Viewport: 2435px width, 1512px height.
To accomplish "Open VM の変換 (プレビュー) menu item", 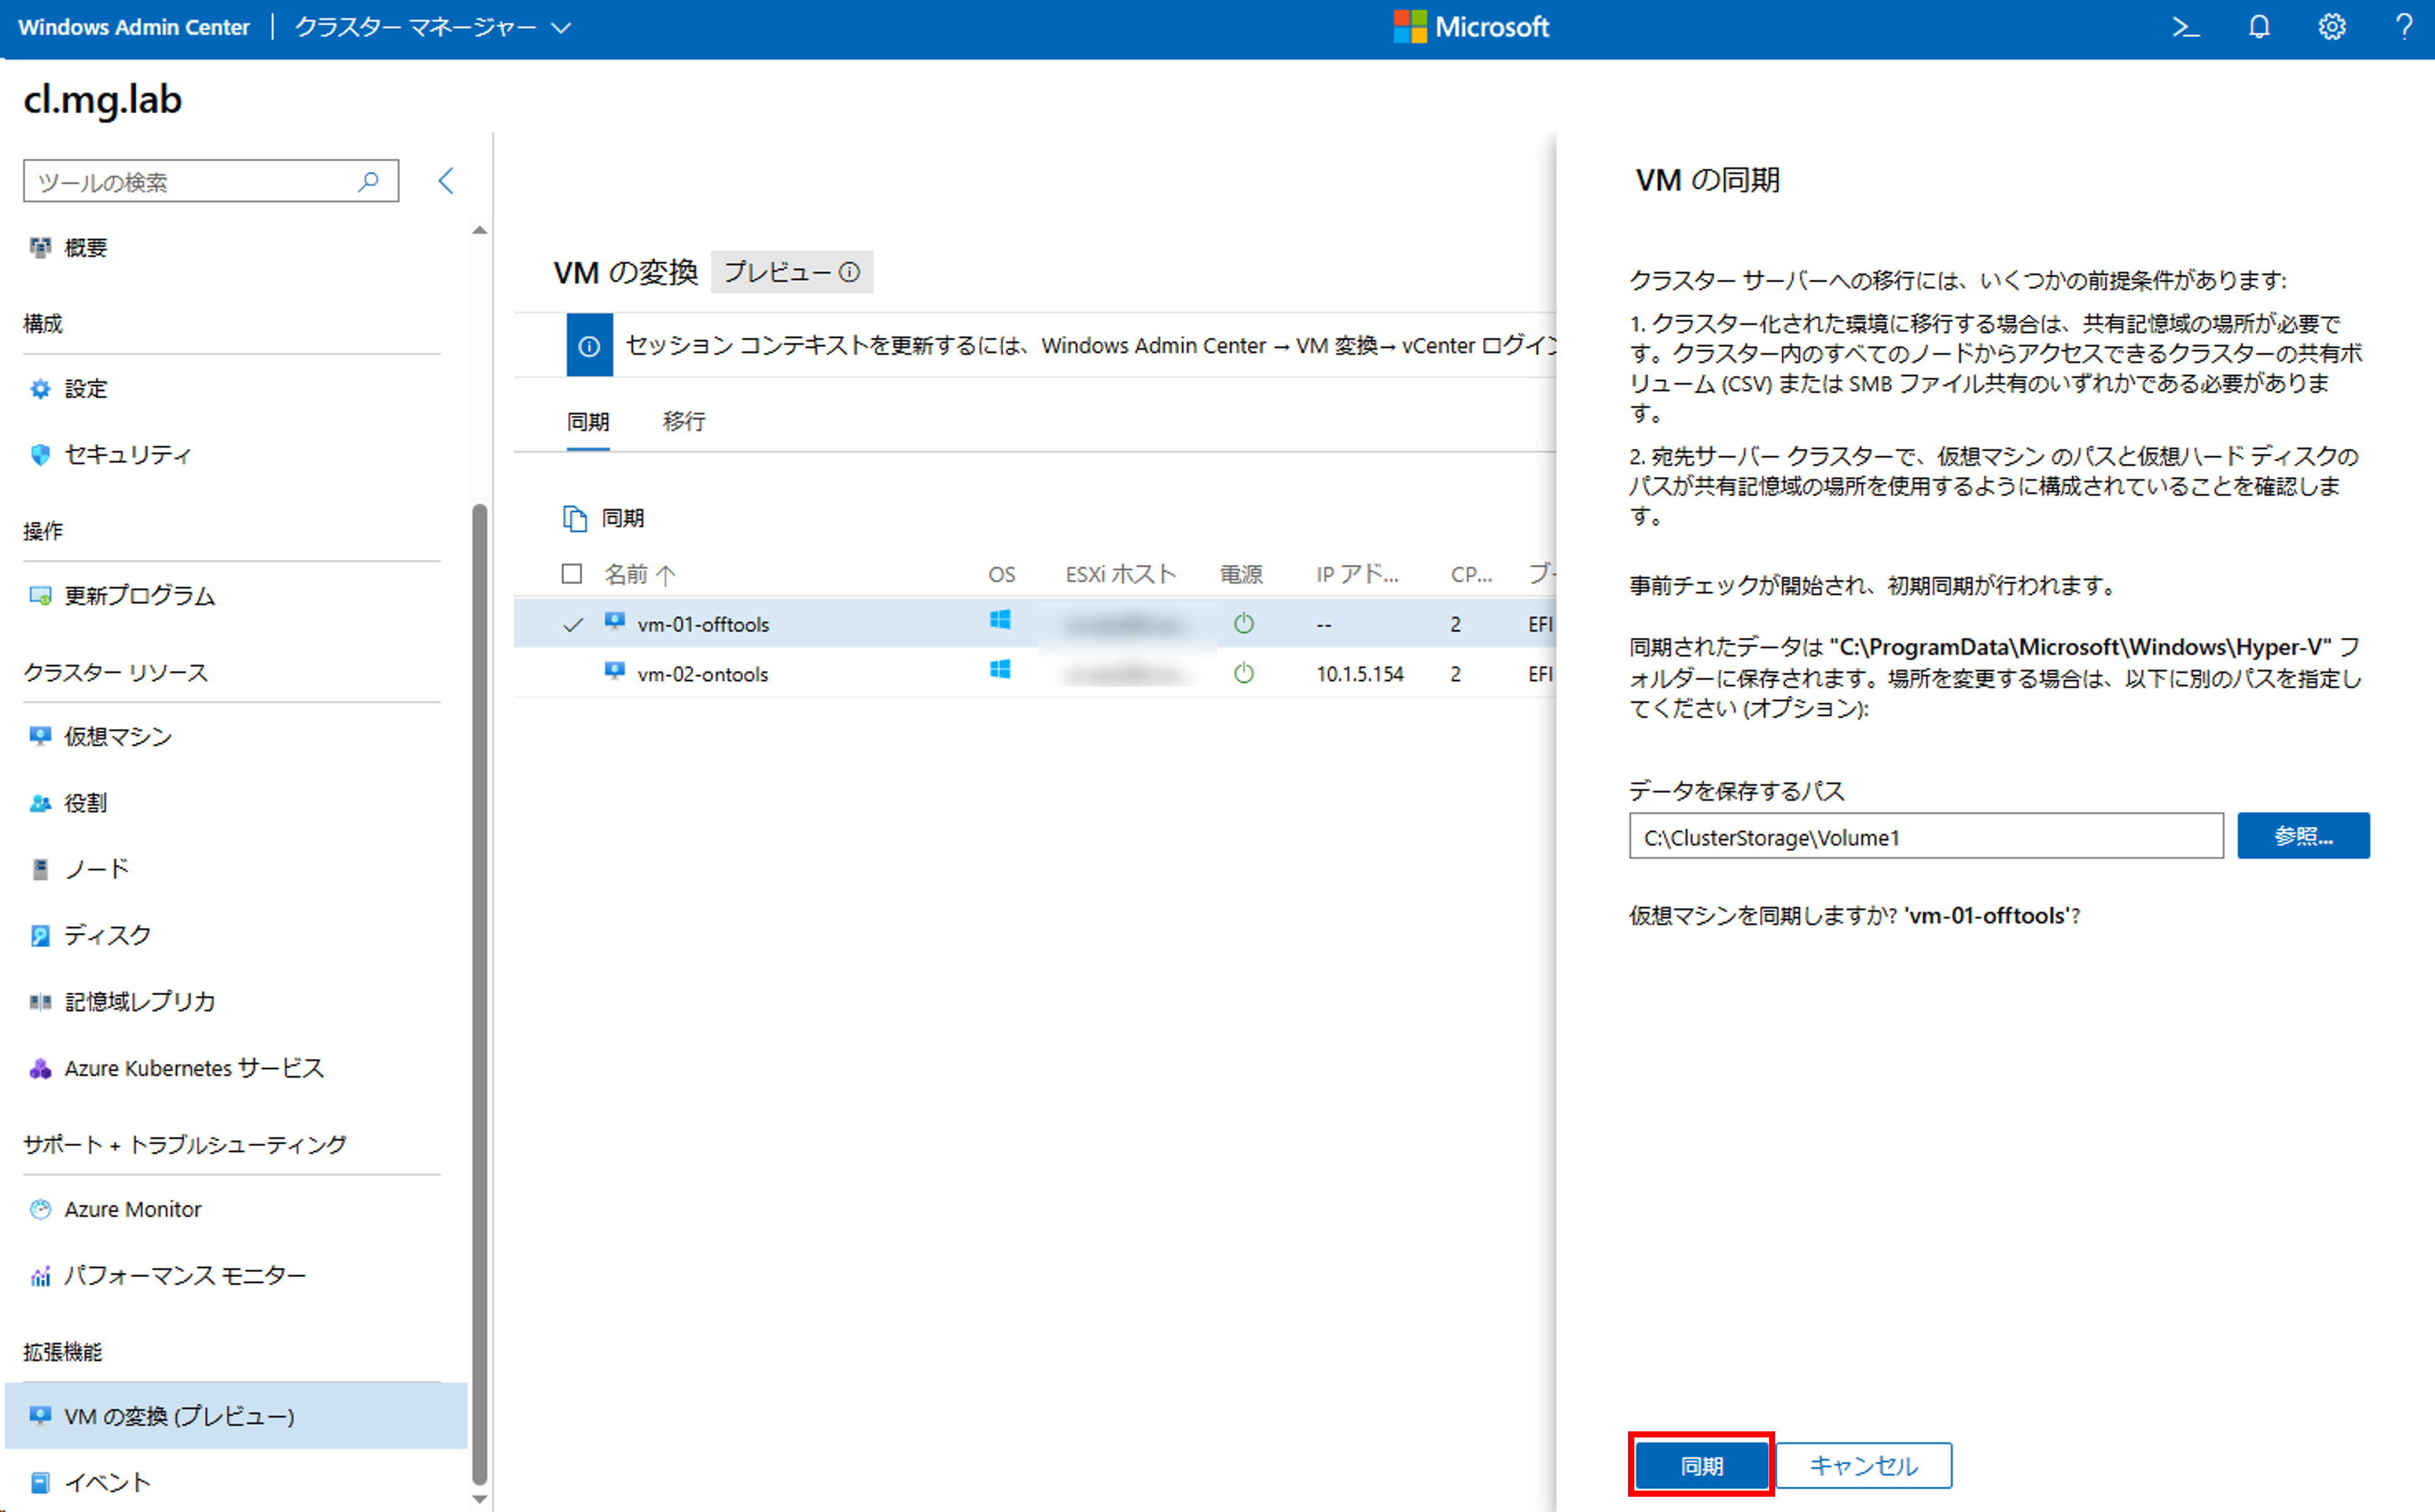I will tap(180, 1416).
